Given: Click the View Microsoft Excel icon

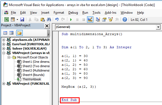Looking at the screenshot, I should (7, 19).
